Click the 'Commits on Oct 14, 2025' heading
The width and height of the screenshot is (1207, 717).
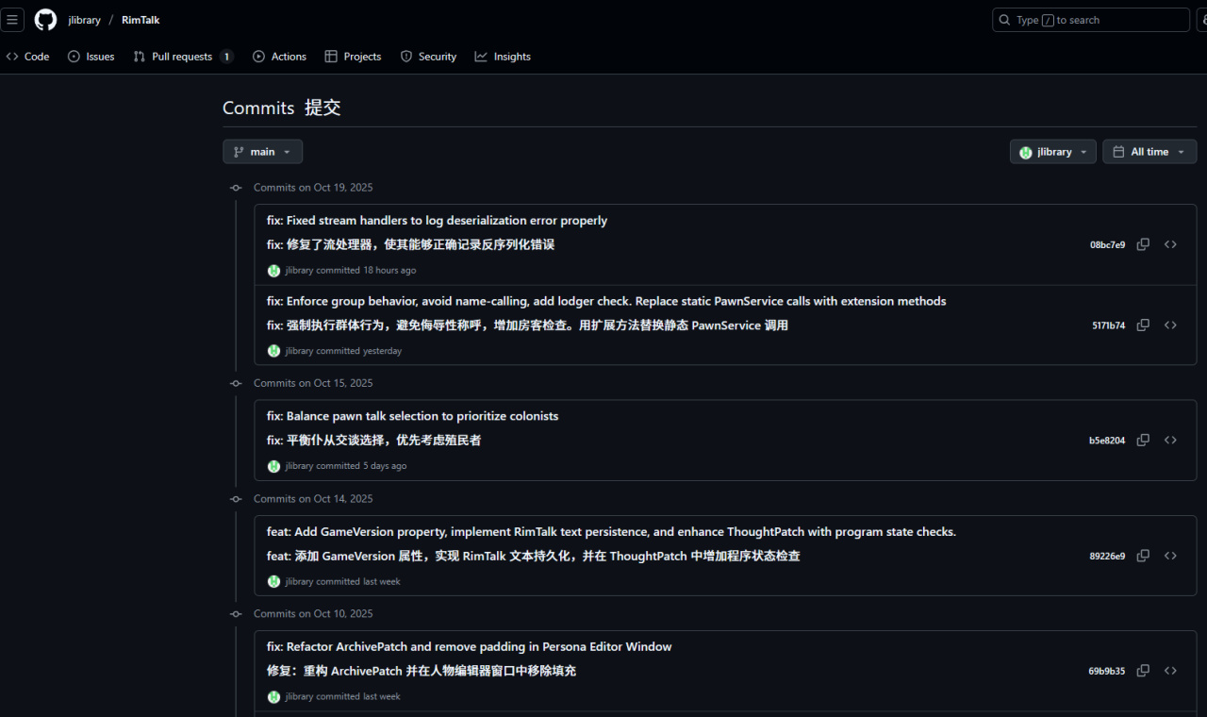coord(313,499)
